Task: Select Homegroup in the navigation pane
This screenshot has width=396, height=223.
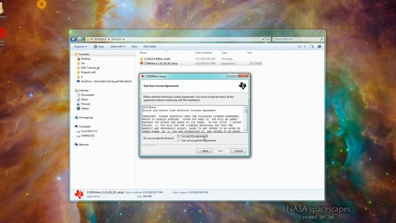Action: pyautogui.click(x=86, y=118)
